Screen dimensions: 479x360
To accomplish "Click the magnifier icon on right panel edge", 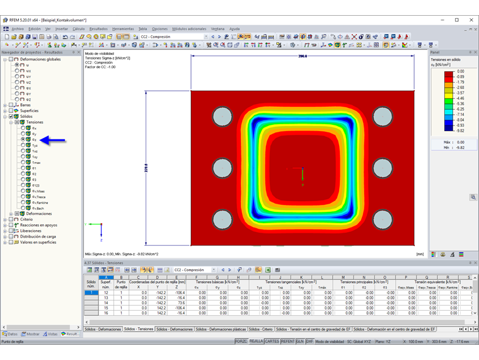I will pyautogui.click(x=473, y=197).
